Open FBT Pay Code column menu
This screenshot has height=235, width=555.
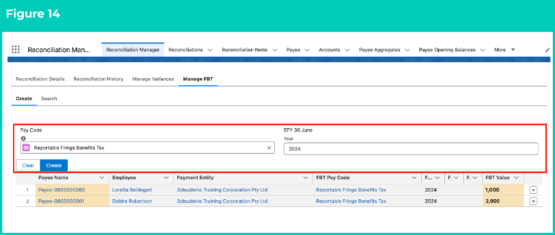click(414, 178)
